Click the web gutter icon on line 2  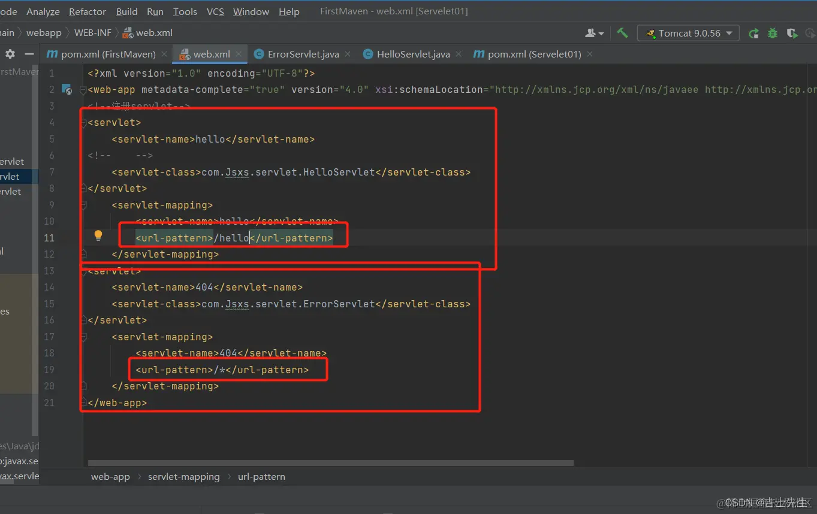click(67, 90)
